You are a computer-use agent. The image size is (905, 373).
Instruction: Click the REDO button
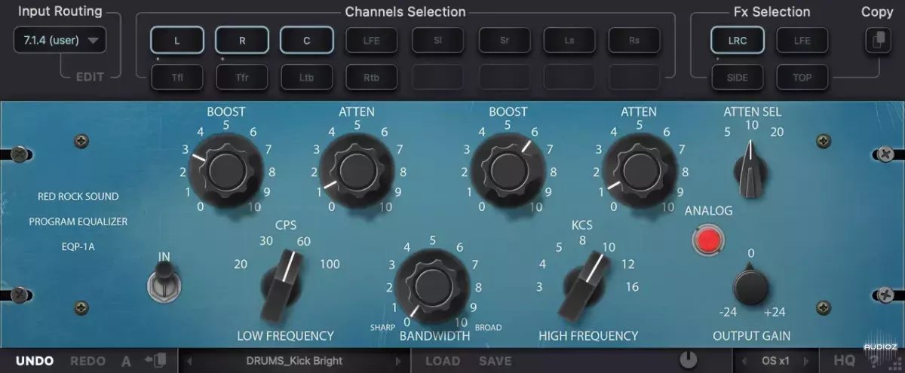(88, 361)
